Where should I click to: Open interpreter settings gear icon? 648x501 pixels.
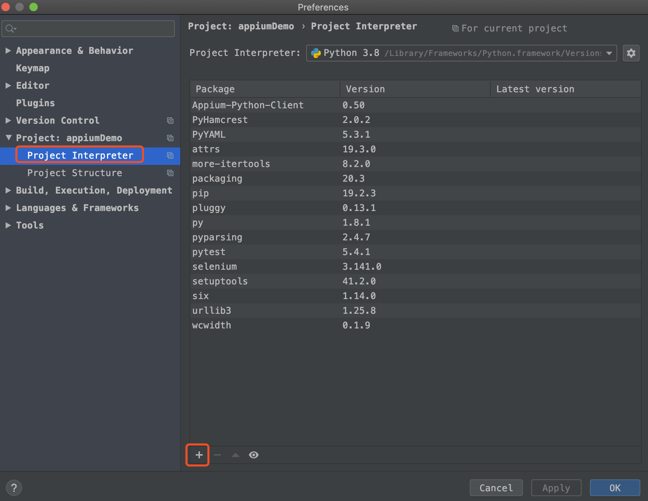coord(631,53)
